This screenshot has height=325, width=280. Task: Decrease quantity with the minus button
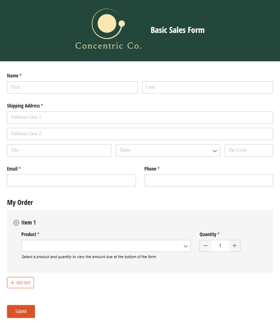pos(206,246)
